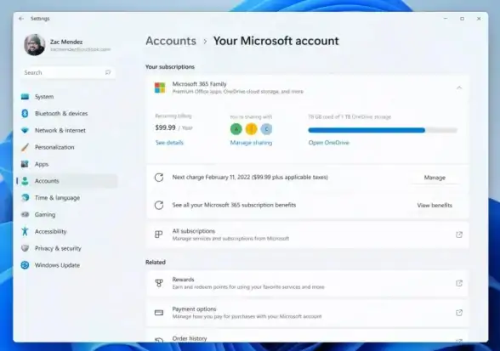The image size is (500, 351).
Task: Click the Apps icon in the sidebar
Action: (x=25, y=164)
